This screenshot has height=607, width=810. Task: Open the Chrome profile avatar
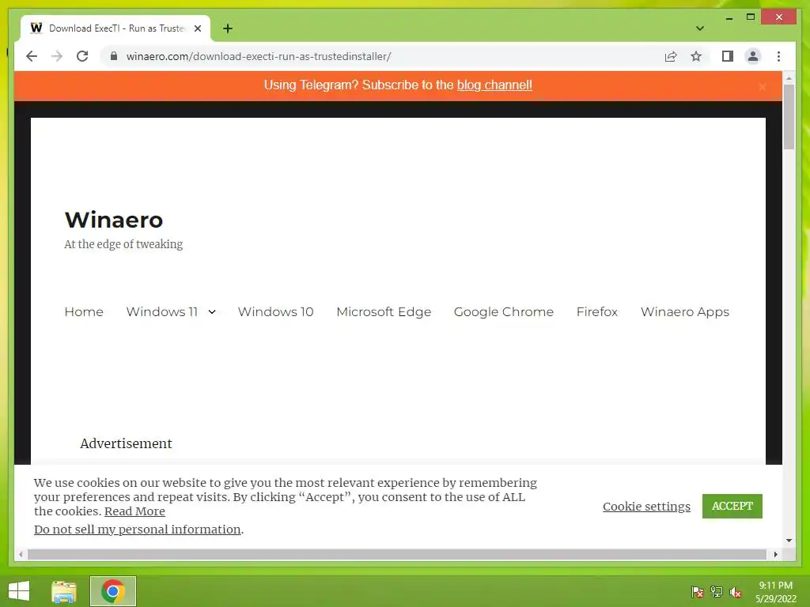tap(753, 56)
